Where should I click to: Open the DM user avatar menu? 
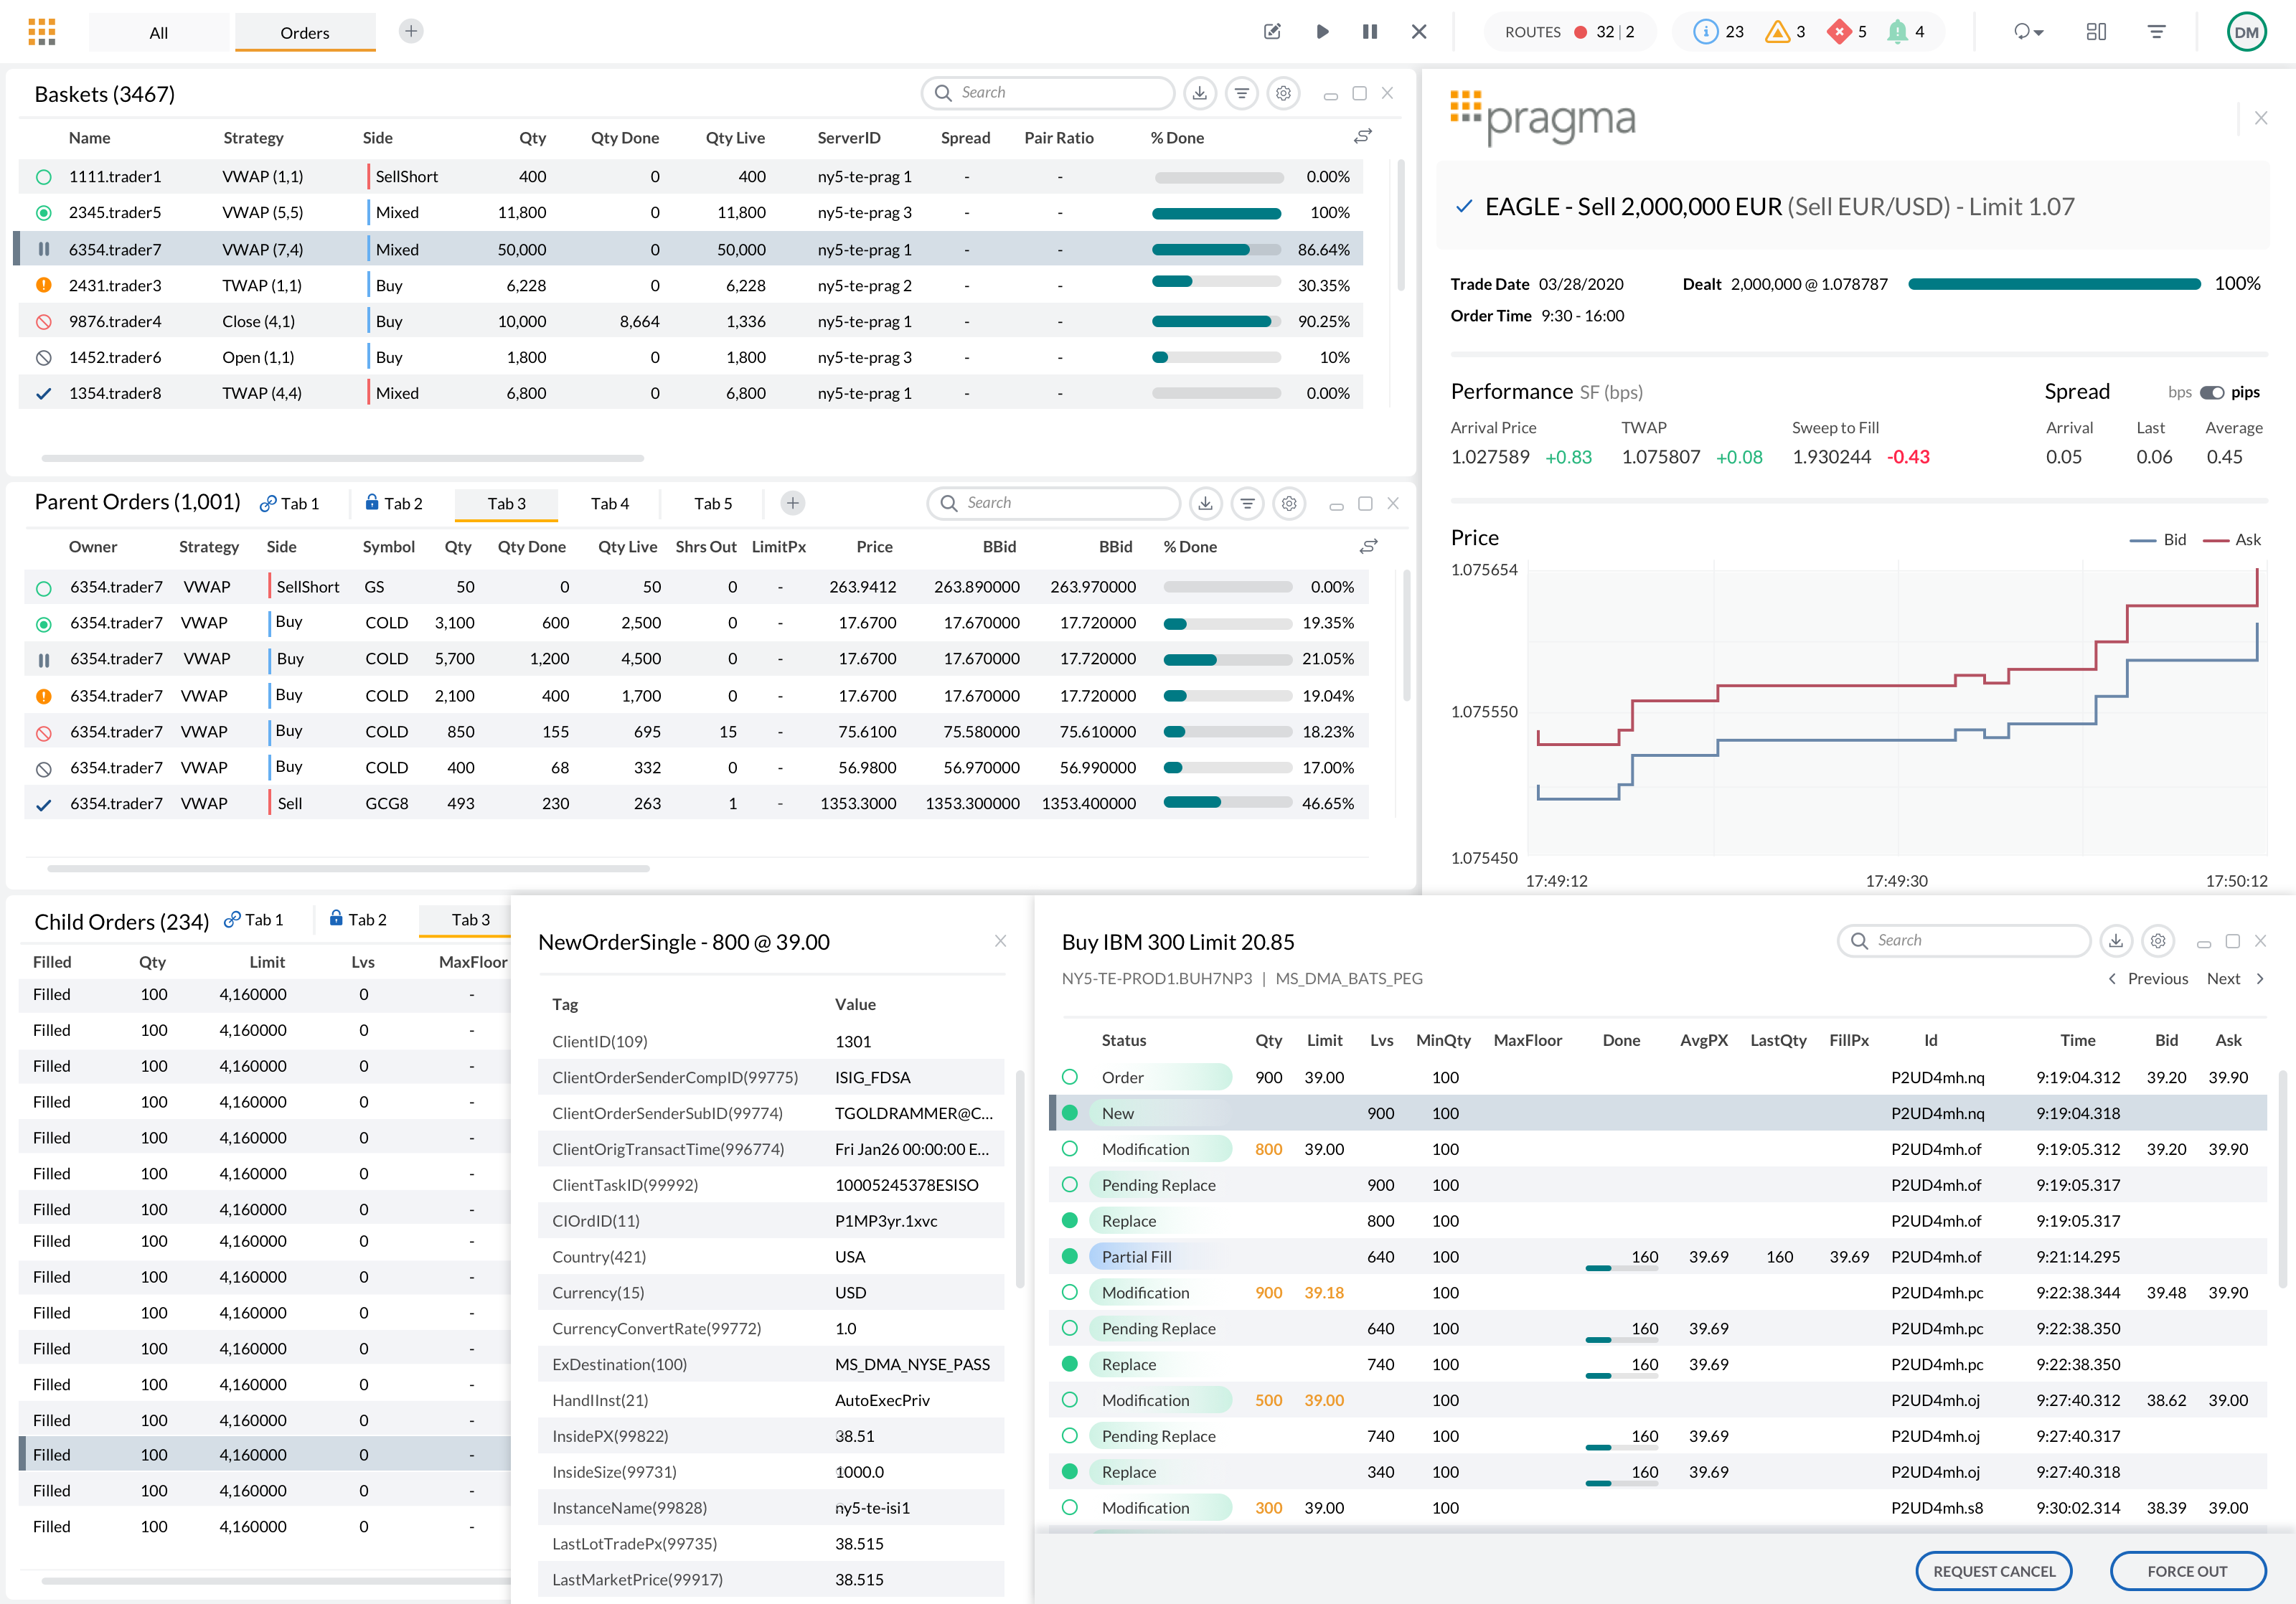(x=2246, y=32)
